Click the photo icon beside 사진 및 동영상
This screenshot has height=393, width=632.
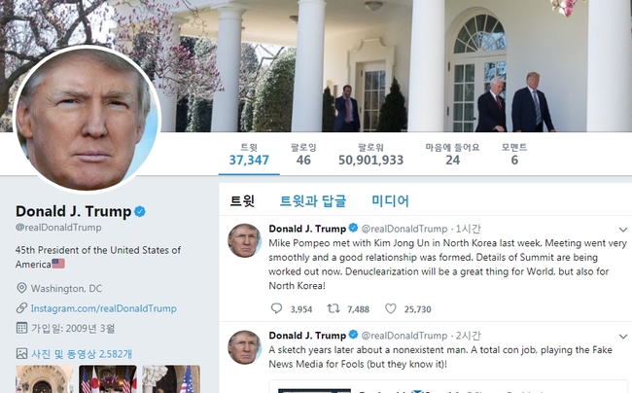[x=21, y=354]
